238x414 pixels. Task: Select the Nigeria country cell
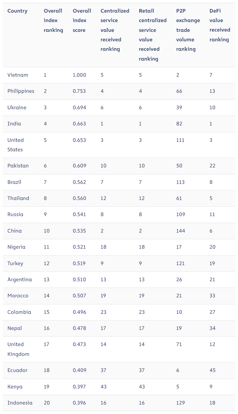16,247
